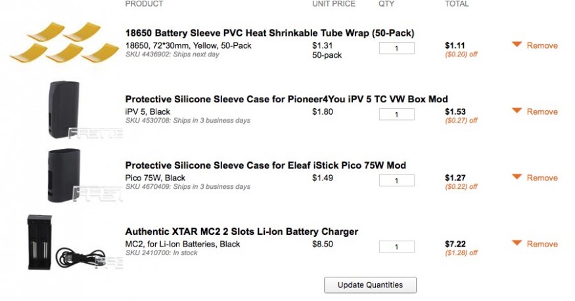Remove the XTAR MC2 charger item
The height and width of the screenshot is (301, 575).
point(542,244)
